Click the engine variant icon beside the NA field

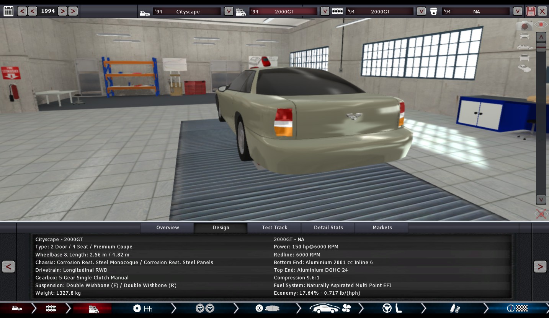434,11
